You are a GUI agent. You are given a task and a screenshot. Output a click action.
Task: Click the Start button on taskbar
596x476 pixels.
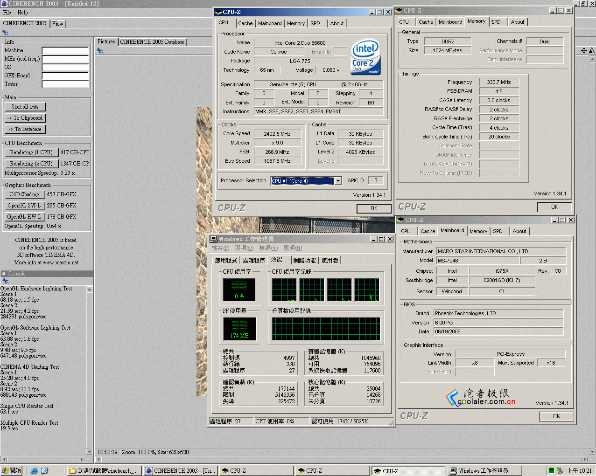pos(12,471)
